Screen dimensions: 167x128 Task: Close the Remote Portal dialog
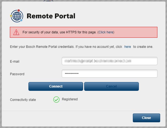146,118
